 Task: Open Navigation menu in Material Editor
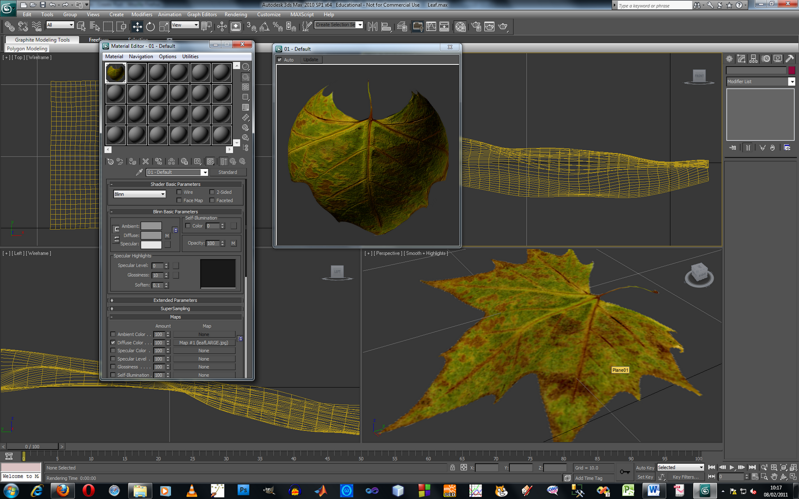click(x=141, y=56)
